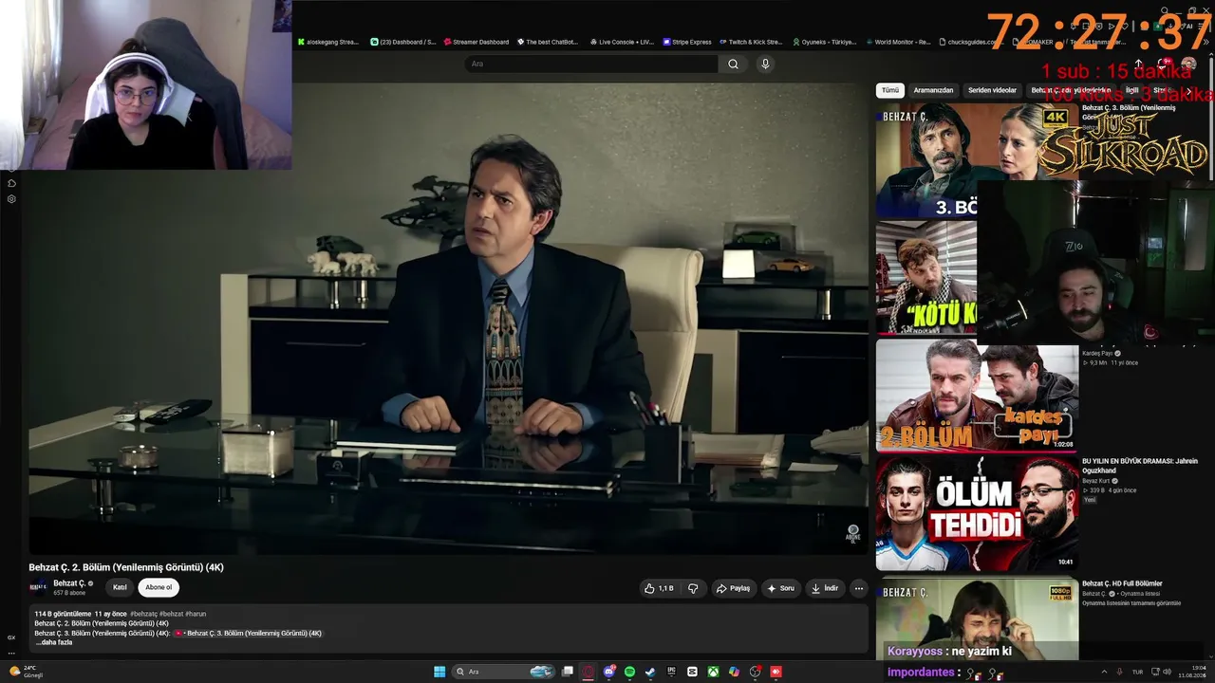Screen dimensions: 1215x683
Task: Open the Oyuneks - Türkiye bookmark
Action: 824,42
